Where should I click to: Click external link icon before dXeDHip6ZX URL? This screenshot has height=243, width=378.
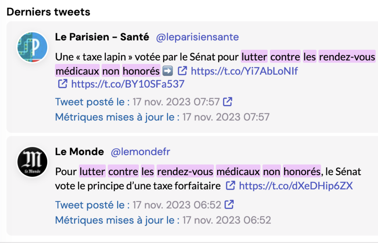230,186
